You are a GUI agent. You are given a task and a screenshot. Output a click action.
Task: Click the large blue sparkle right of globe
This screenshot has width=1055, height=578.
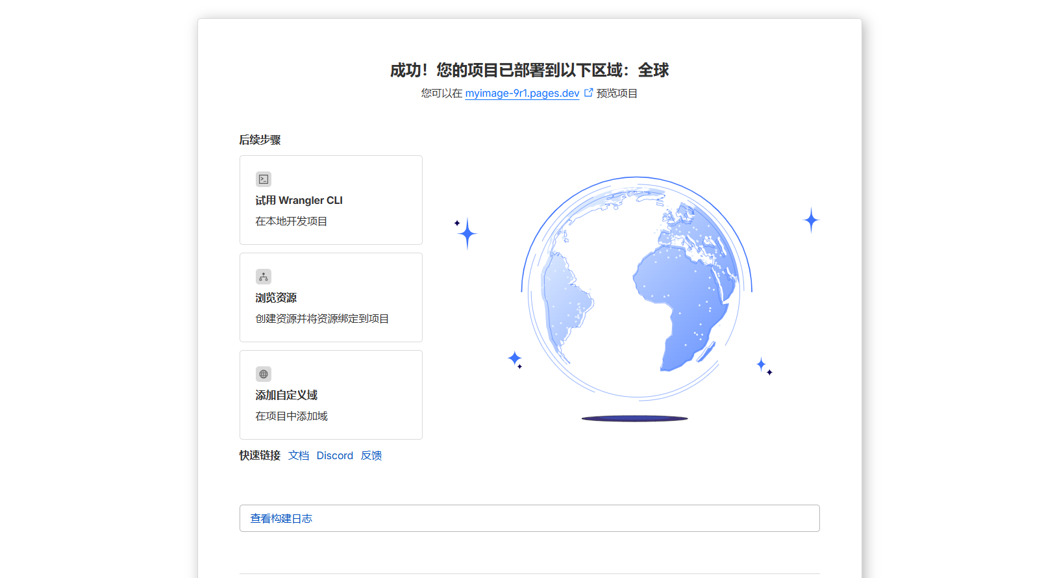tap(811, 220)
